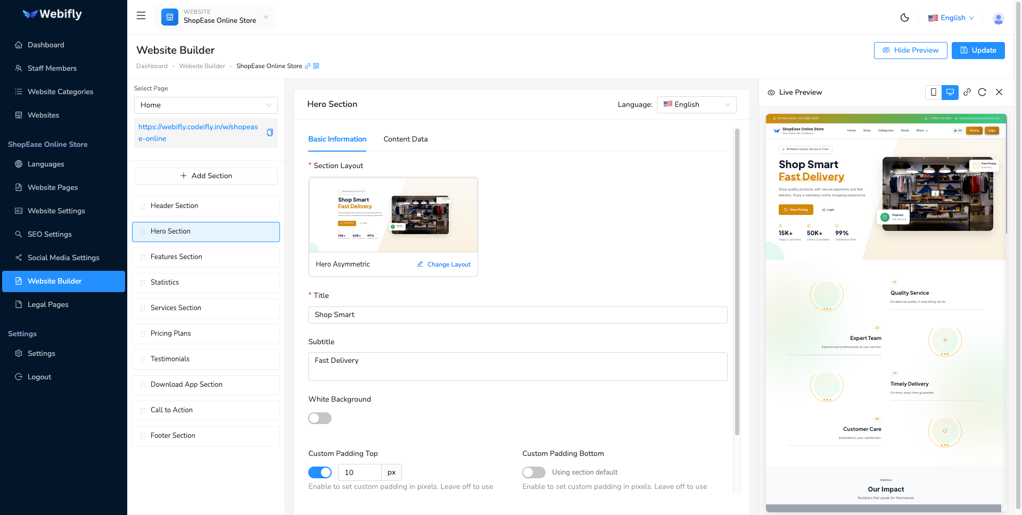Screen dimensions: 1022x515
Task: Toggle dark mode with the moon icon
Action: pos(905,18)
